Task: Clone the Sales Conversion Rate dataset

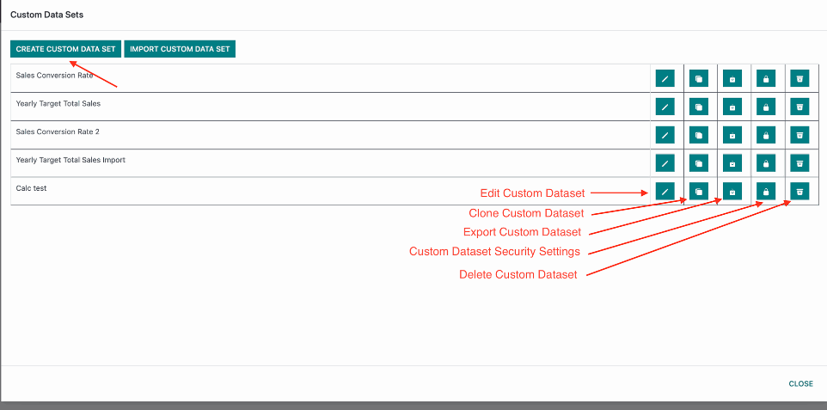Action: coord(698,78)
